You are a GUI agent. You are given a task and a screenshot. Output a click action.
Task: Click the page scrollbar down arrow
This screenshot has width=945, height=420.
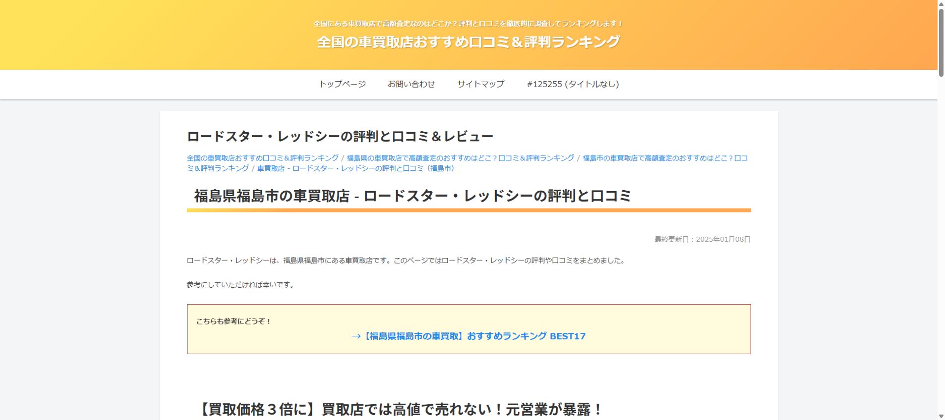click(941, 416)
